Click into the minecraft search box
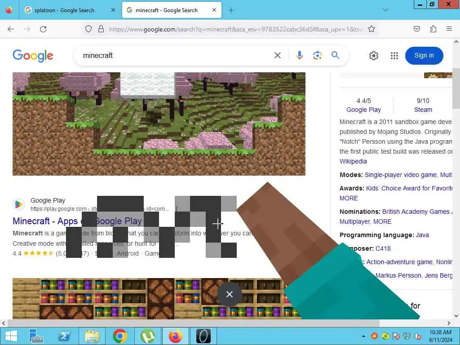This screenshot has width=460, height=345. coord(176,55)
